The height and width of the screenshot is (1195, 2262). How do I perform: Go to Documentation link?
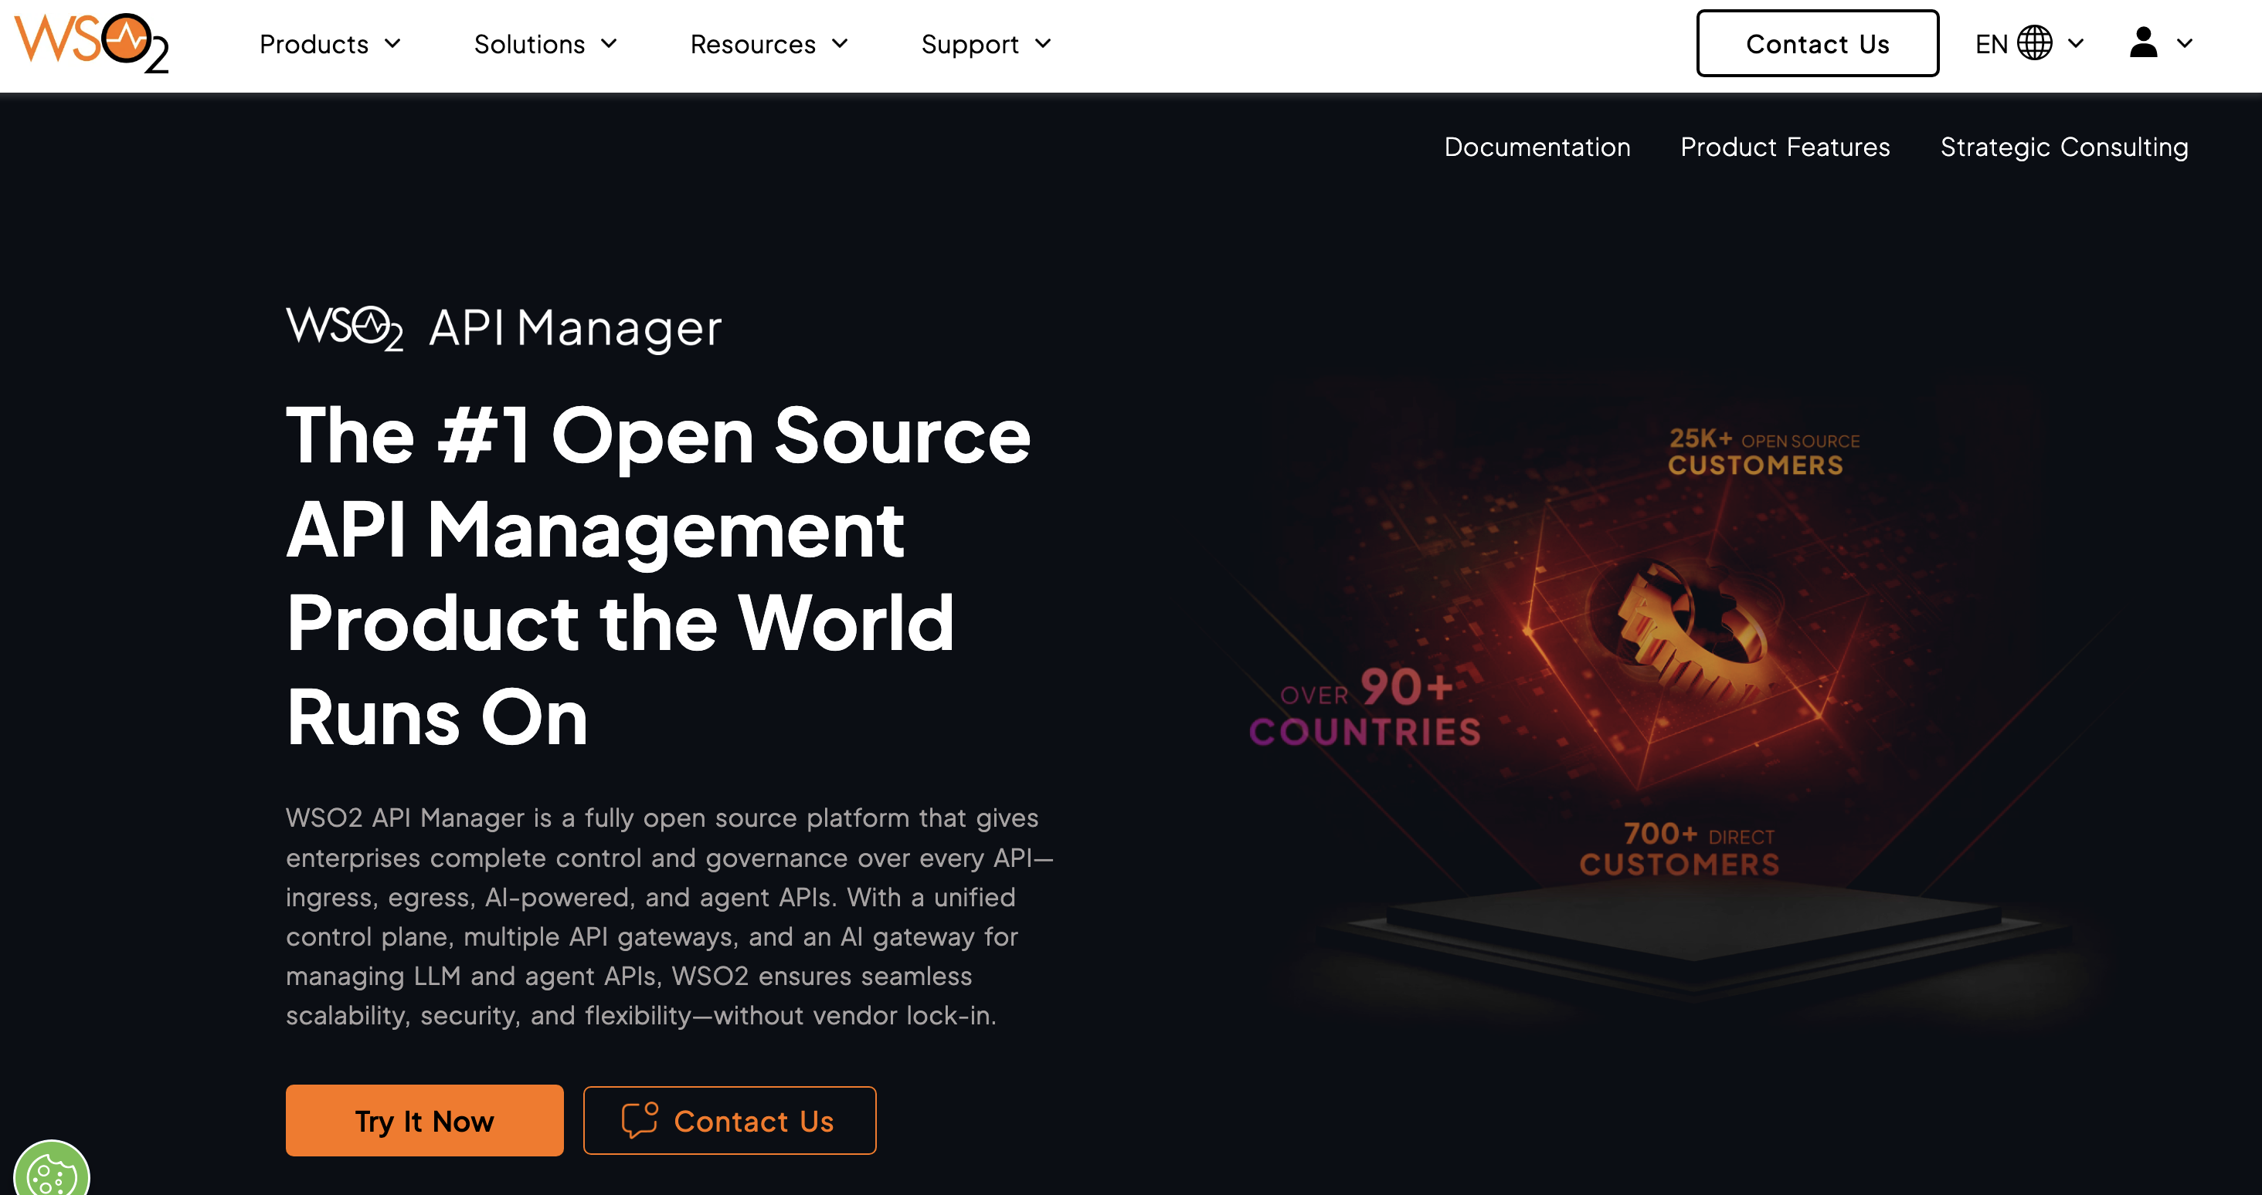[1537, 147]
